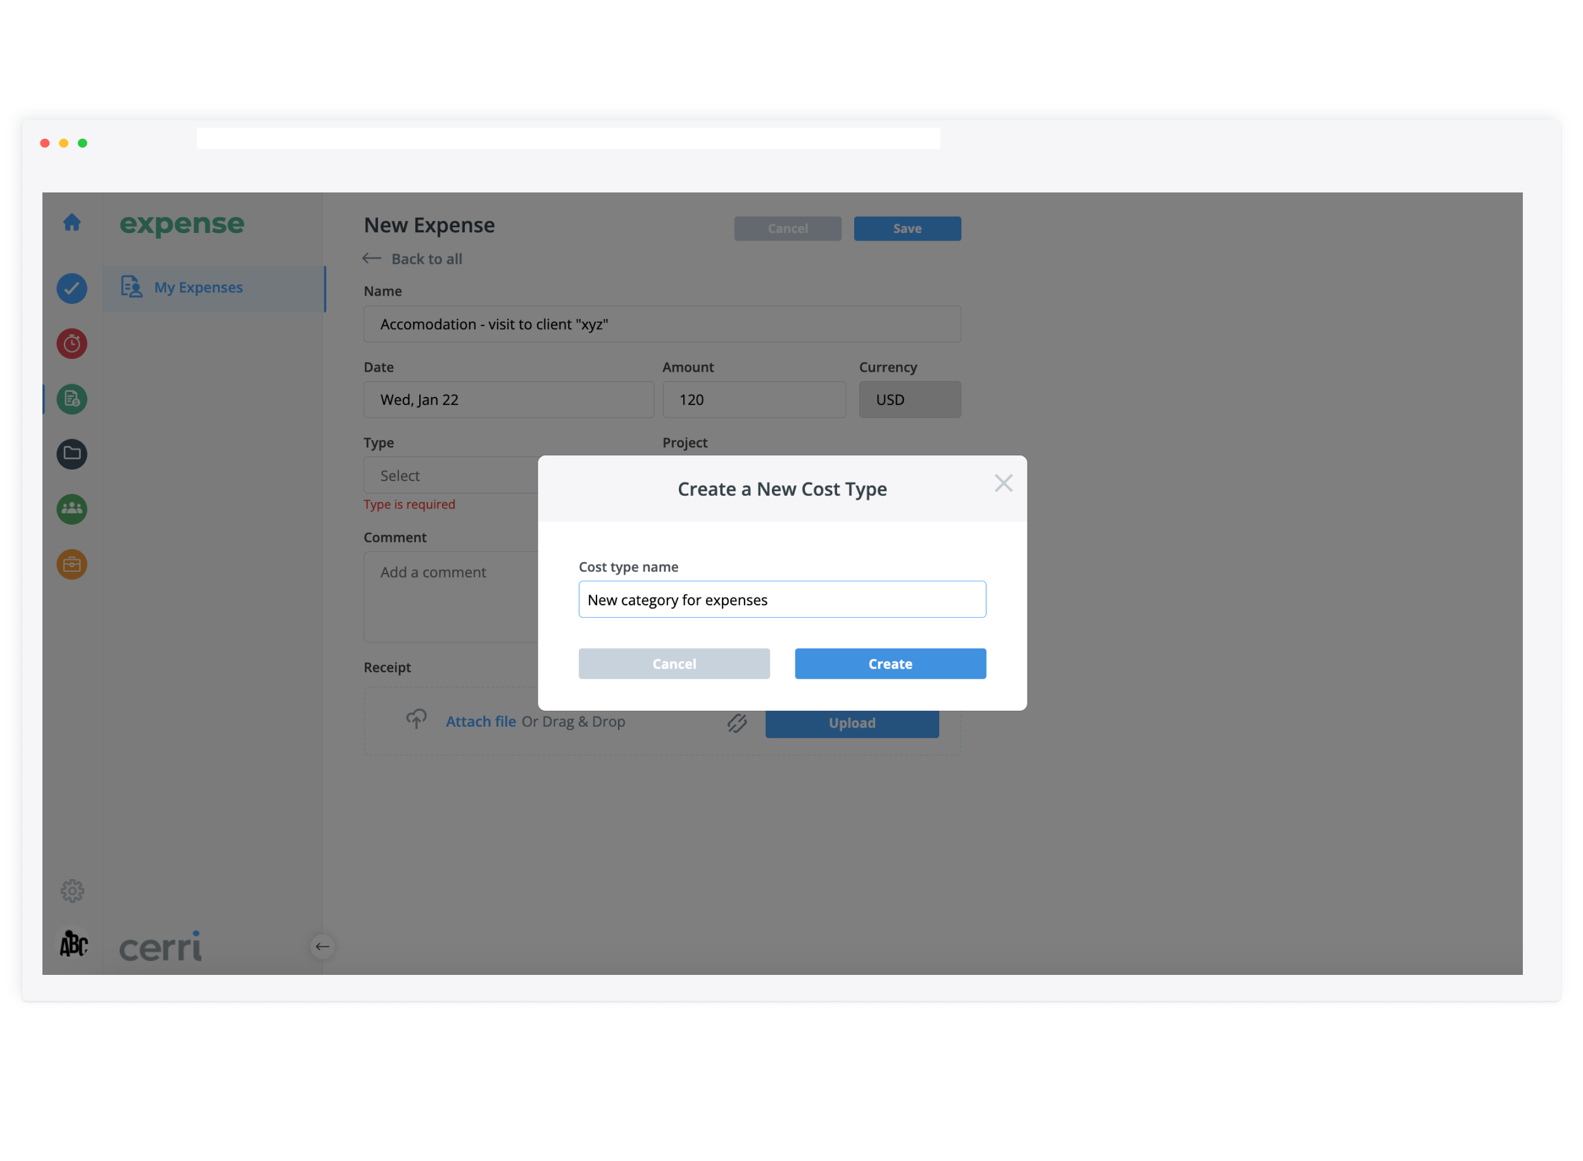The width and height of the screenshot is (1583, 1161).
Task: Click the ABC user avatar
Action: (73, 944)
